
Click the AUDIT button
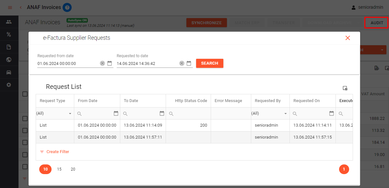377,23
